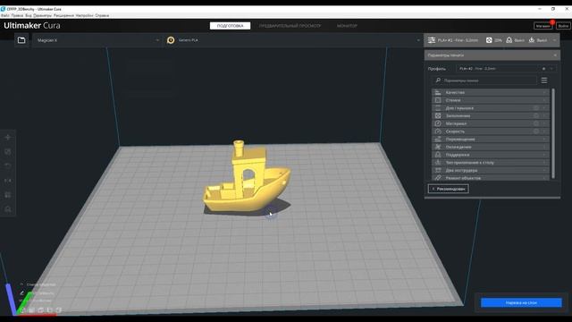This screenshot has height=322, width=572.
Task: Click circle icon in Материал row
Action: coord(536,123)
